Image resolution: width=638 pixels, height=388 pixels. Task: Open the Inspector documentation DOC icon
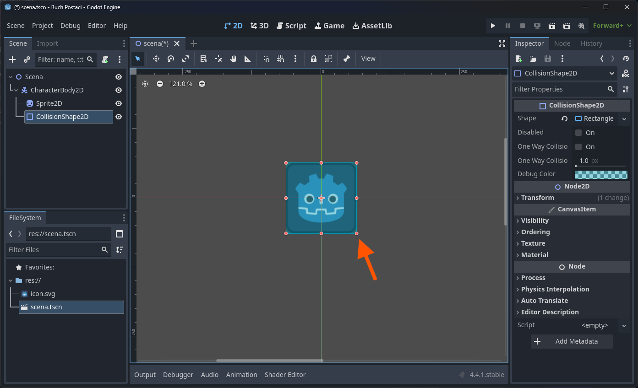[x=625, y=73]
